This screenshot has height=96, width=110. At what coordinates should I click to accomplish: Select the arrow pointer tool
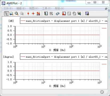[6, 14]
